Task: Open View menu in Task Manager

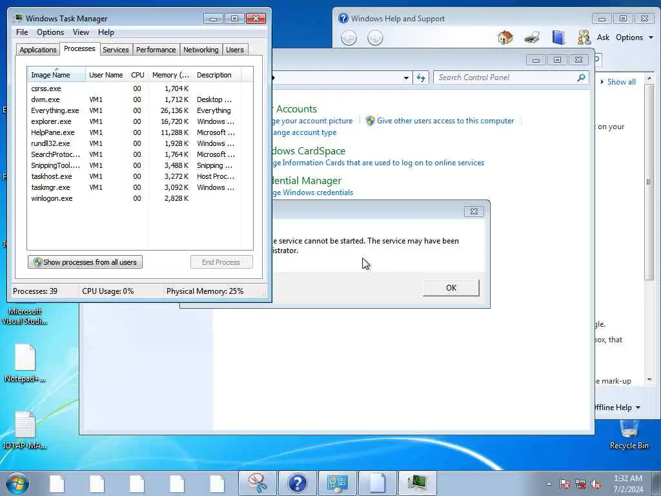Action: point(81,32)
